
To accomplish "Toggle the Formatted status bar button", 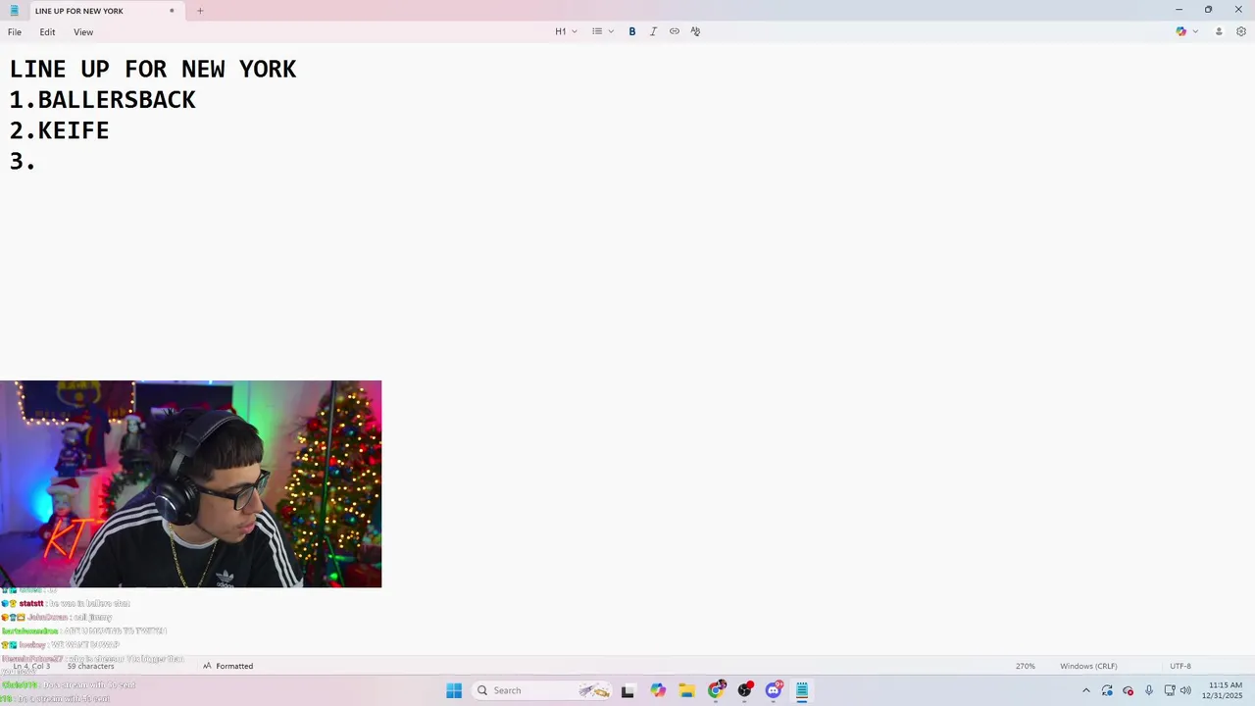I will pos(228,666).
